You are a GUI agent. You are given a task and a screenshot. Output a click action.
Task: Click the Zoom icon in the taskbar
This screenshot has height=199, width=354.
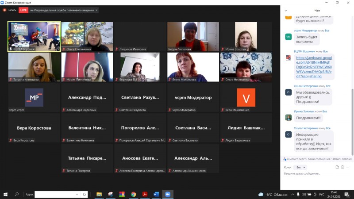click(168, 194)
